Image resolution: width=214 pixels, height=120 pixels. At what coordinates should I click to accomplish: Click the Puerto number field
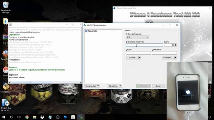169,45
